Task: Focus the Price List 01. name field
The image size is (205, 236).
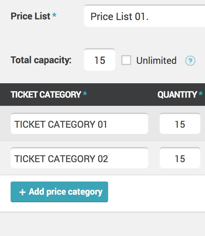Action: [x=144, y=16]
